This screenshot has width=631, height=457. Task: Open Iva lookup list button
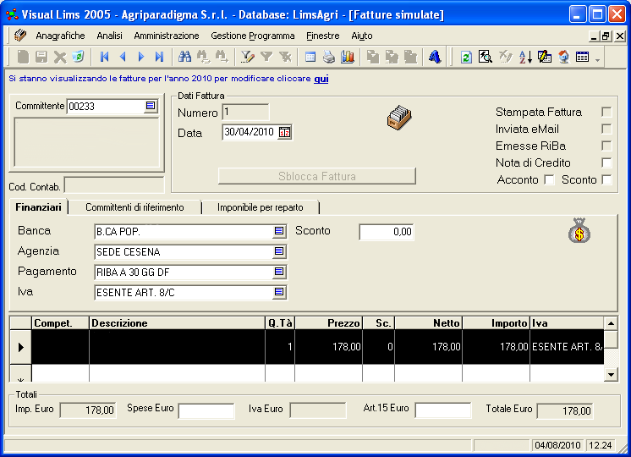coord(279,292)
